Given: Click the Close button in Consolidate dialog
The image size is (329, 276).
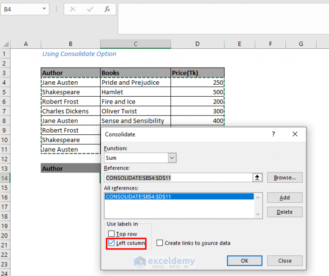Looking at the screenshot, I should point(285,261).
